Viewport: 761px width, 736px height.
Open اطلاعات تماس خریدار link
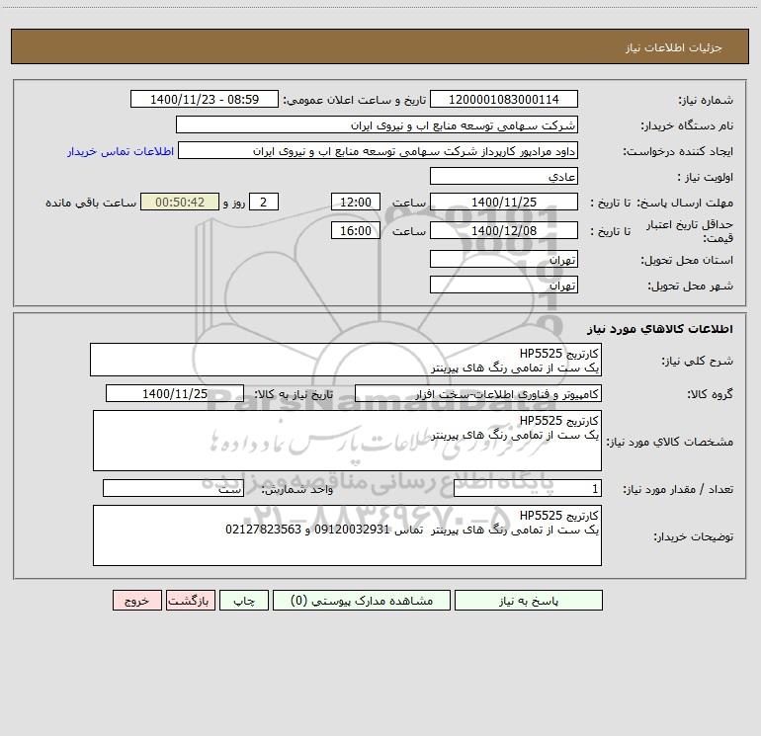[121, 151]
